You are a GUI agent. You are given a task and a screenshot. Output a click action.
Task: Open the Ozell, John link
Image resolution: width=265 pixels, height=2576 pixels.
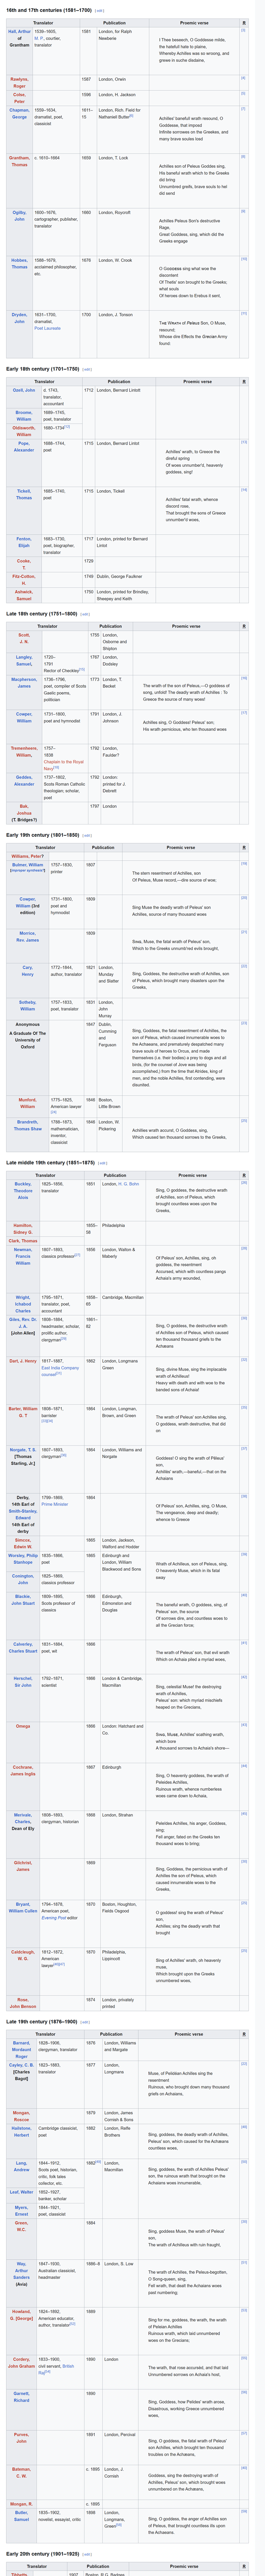[24, 390]
